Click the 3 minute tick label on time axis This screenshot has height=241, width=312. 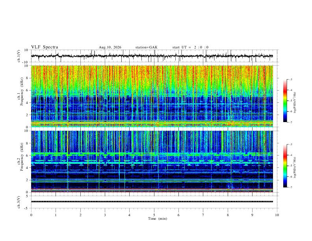(x=105, y=215)
